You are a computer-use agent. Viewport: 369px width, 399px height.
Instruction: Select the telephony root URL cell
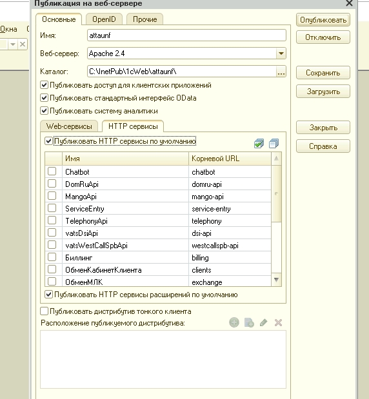[x=230, y=220]
